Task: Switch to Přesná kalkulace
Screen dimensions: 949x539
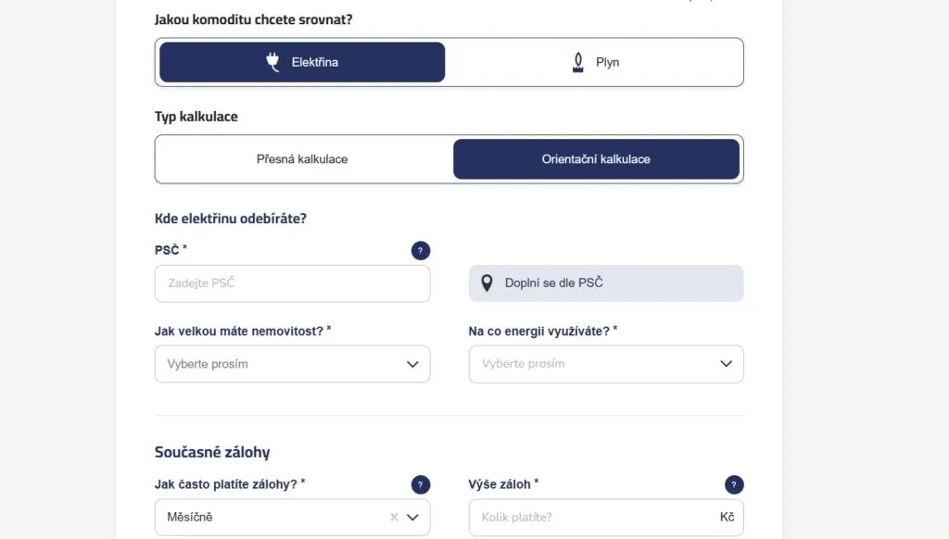Action: tap(302, 159)
